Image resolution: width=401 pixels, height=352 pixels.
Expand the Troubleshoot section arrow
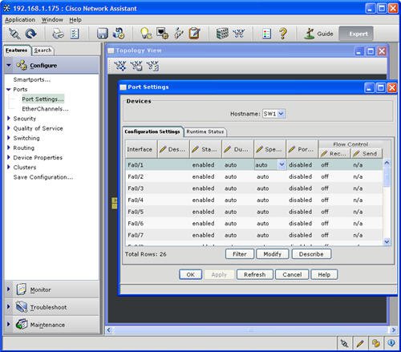click(x=8, y=306)
